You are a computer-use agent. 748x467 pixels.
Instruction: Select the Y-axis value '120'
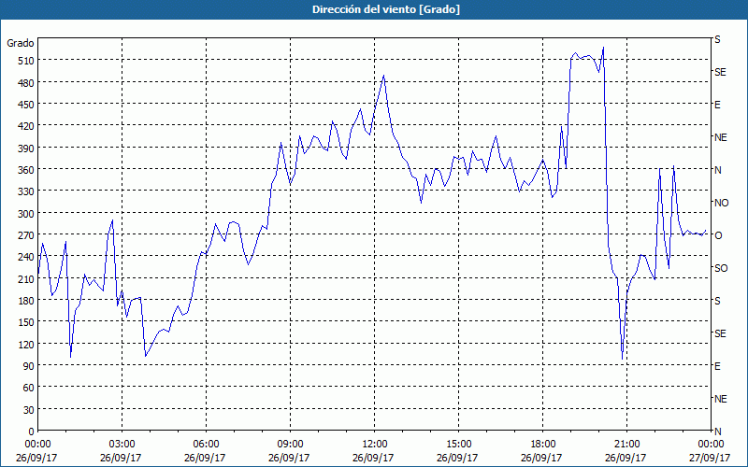(26, 345)
